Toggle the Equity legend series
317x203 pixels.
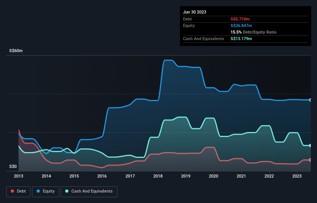click(x=46, y=191)
